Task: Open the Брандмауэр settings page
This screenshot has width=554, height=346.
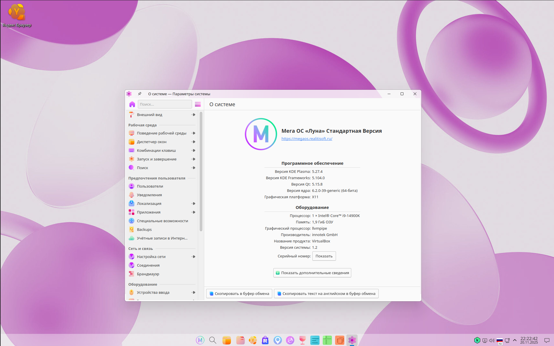Action: tap(148, 274)
